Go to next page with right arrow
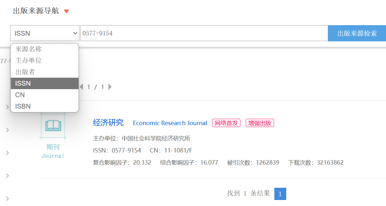Image resolution: width=386 pixels, height=206 pixels. pyautogui.click(x=110, y=87)
